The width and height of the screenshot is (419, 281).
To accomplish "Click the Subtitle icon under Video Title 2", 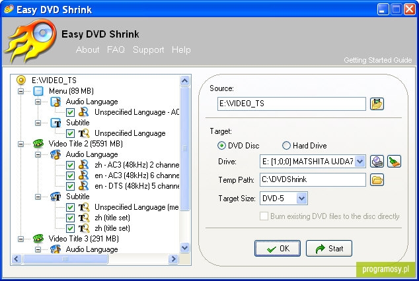I will tap(56, 197).
